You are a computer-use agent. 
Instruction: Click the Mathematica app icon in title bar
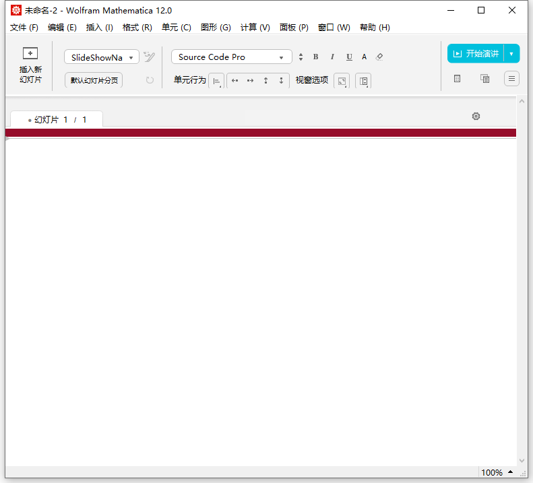click(x=15, y=10)
